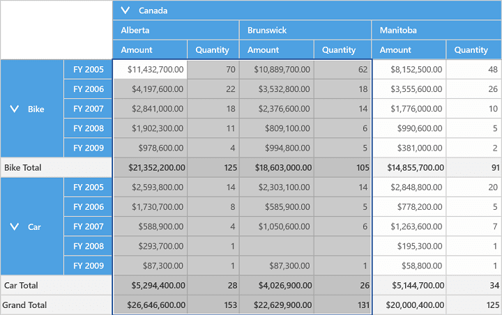502x315 pixels.
Task: Click the $1,050,600.00 cell
Action: (277, 226)
